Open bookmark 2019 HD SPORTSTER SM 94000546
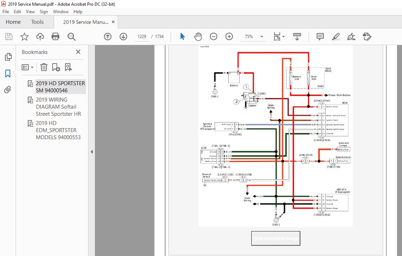The image size is (402, 256). pos(60,87)
